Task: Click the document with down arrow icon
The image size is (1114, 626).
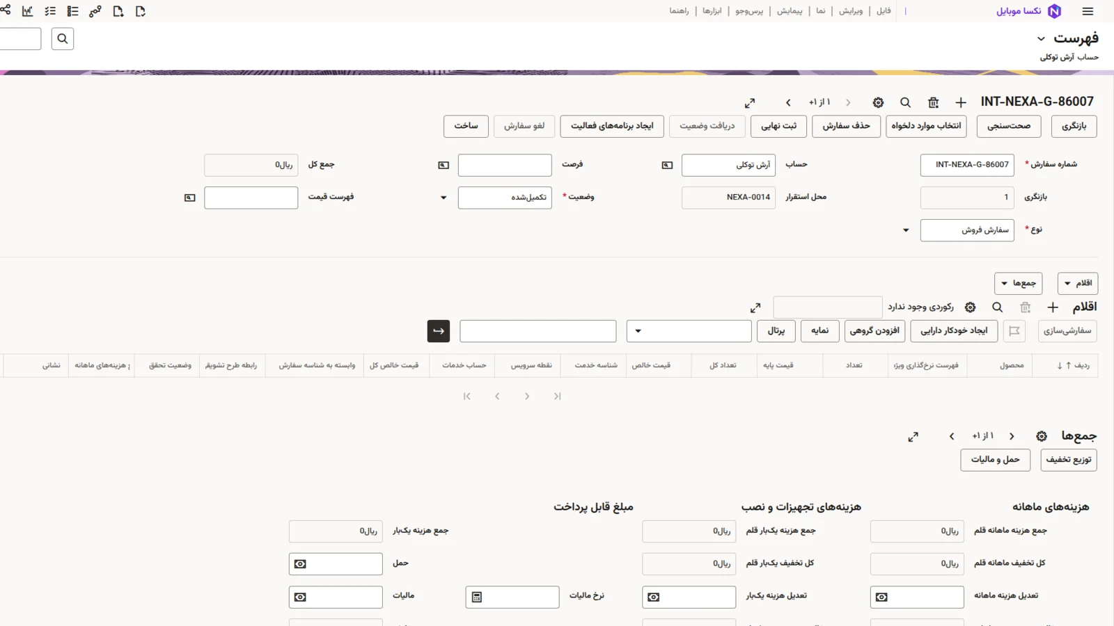Action: tap(118, 11)
